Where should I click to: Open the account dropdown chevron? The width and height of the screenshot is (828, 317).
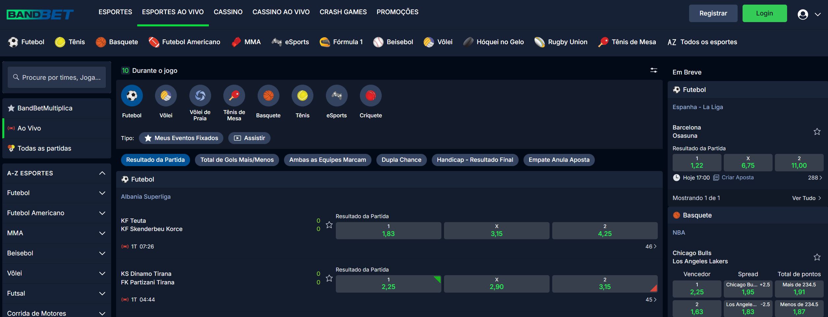coord(818,14)
